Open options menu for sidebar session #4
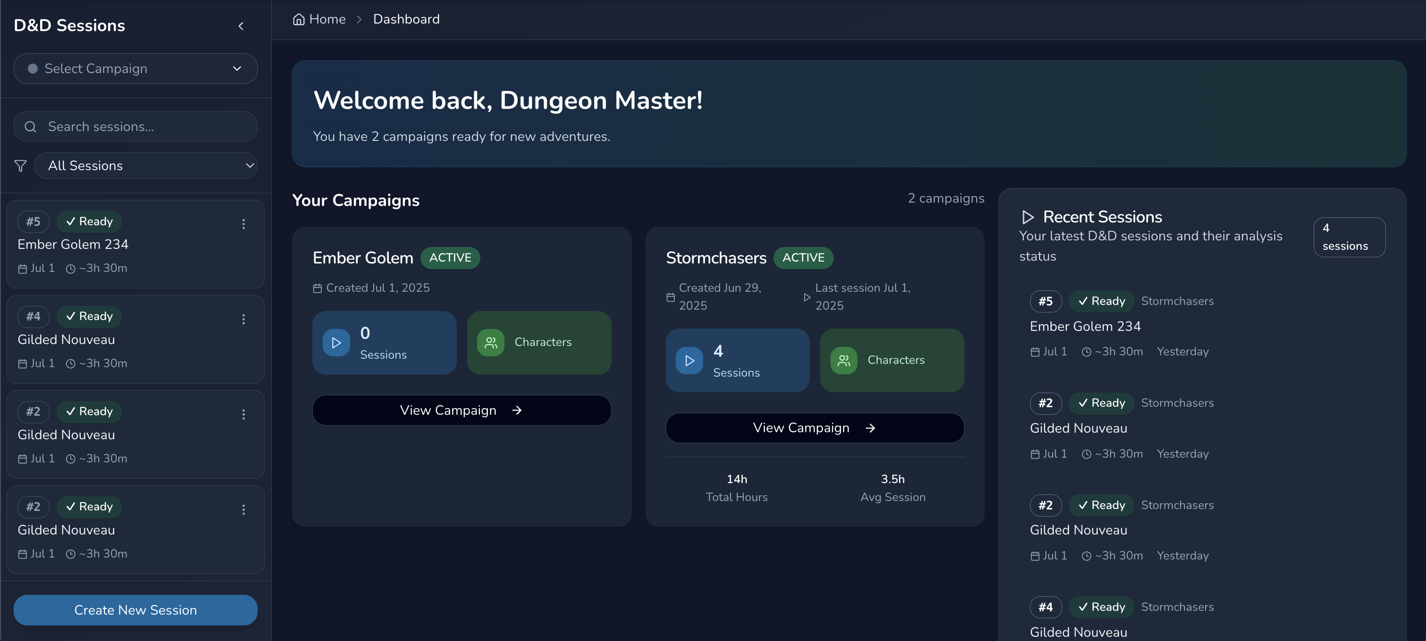This screenshot has width=1426, height=641. pos(243,319)
